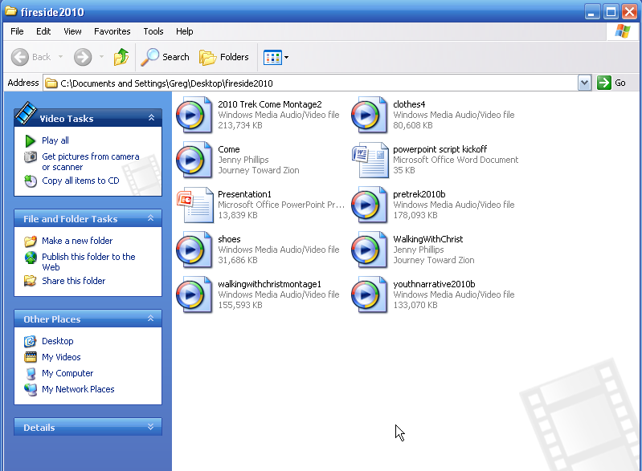Select the Presentation1 PowerPoint file icon

[193, 205]
